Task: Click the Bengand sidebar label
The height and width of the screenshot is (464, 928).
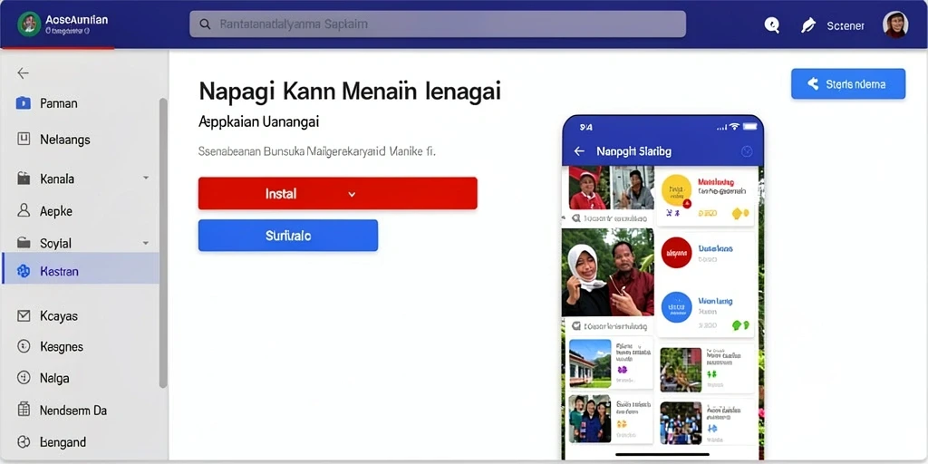Action: (x=63, y=442)
